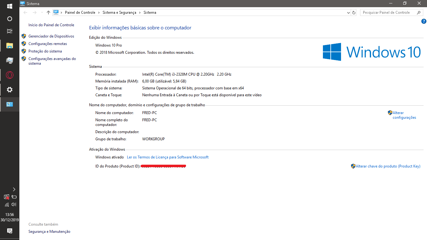Go forward with the navigation arrow
Viewport: 427px width, 240px height.
(34, 12)
